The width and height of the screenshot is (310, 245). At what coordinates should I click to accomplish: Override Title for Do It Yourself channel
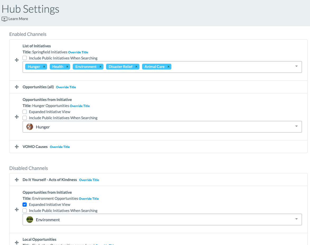[89, 180]
